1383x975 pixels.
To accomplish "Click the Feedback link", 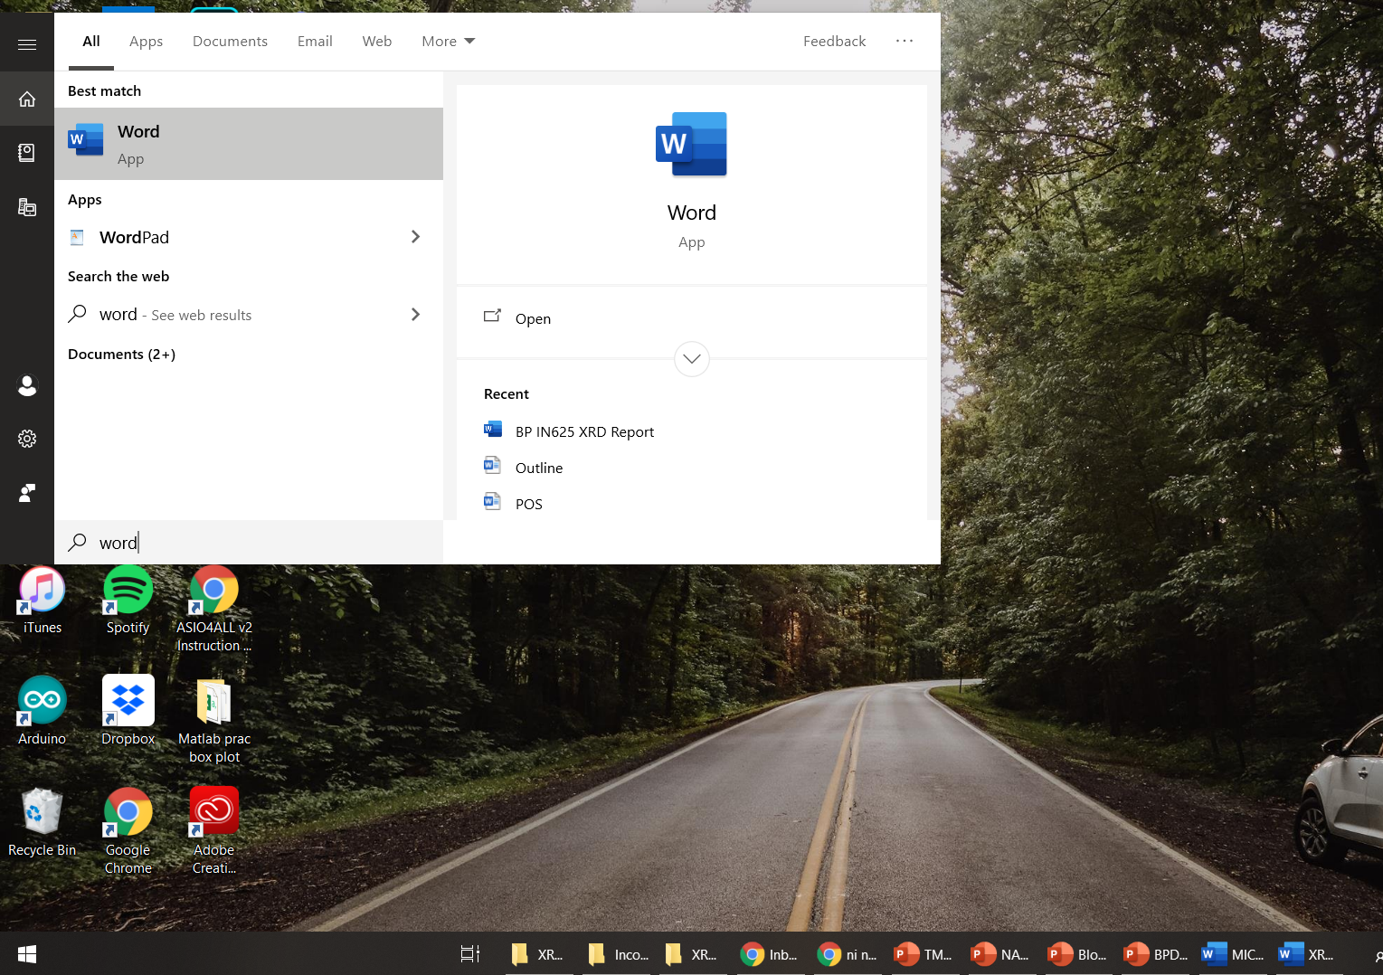I will pyautogui.click(x=834, y=41).
